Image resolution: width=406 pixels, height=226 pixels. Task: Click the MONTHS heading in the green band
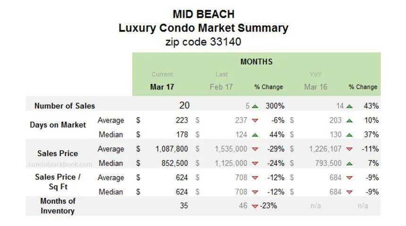pyautogui.click(x=256, y=62)
